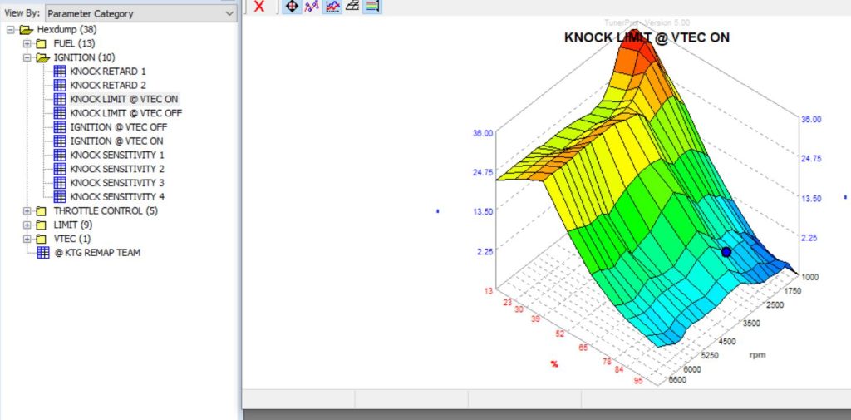Click the LIMIT folder icon
Viewport: 851px width, 420px height.
coord(42,225)
